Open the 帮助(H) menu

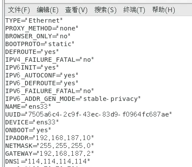coord(163,10)
